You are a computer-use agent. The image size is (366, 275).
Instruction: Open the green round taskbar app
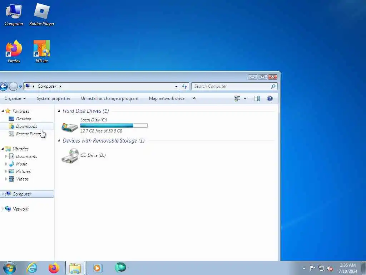120,267
